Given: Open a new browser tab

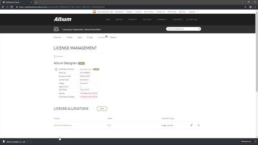Looking at the screenshot, I should [36, 2].
